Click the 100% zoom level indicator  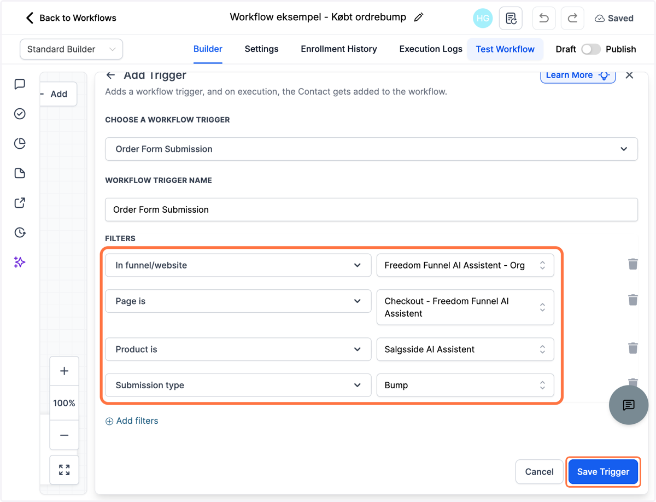point(64,403)
